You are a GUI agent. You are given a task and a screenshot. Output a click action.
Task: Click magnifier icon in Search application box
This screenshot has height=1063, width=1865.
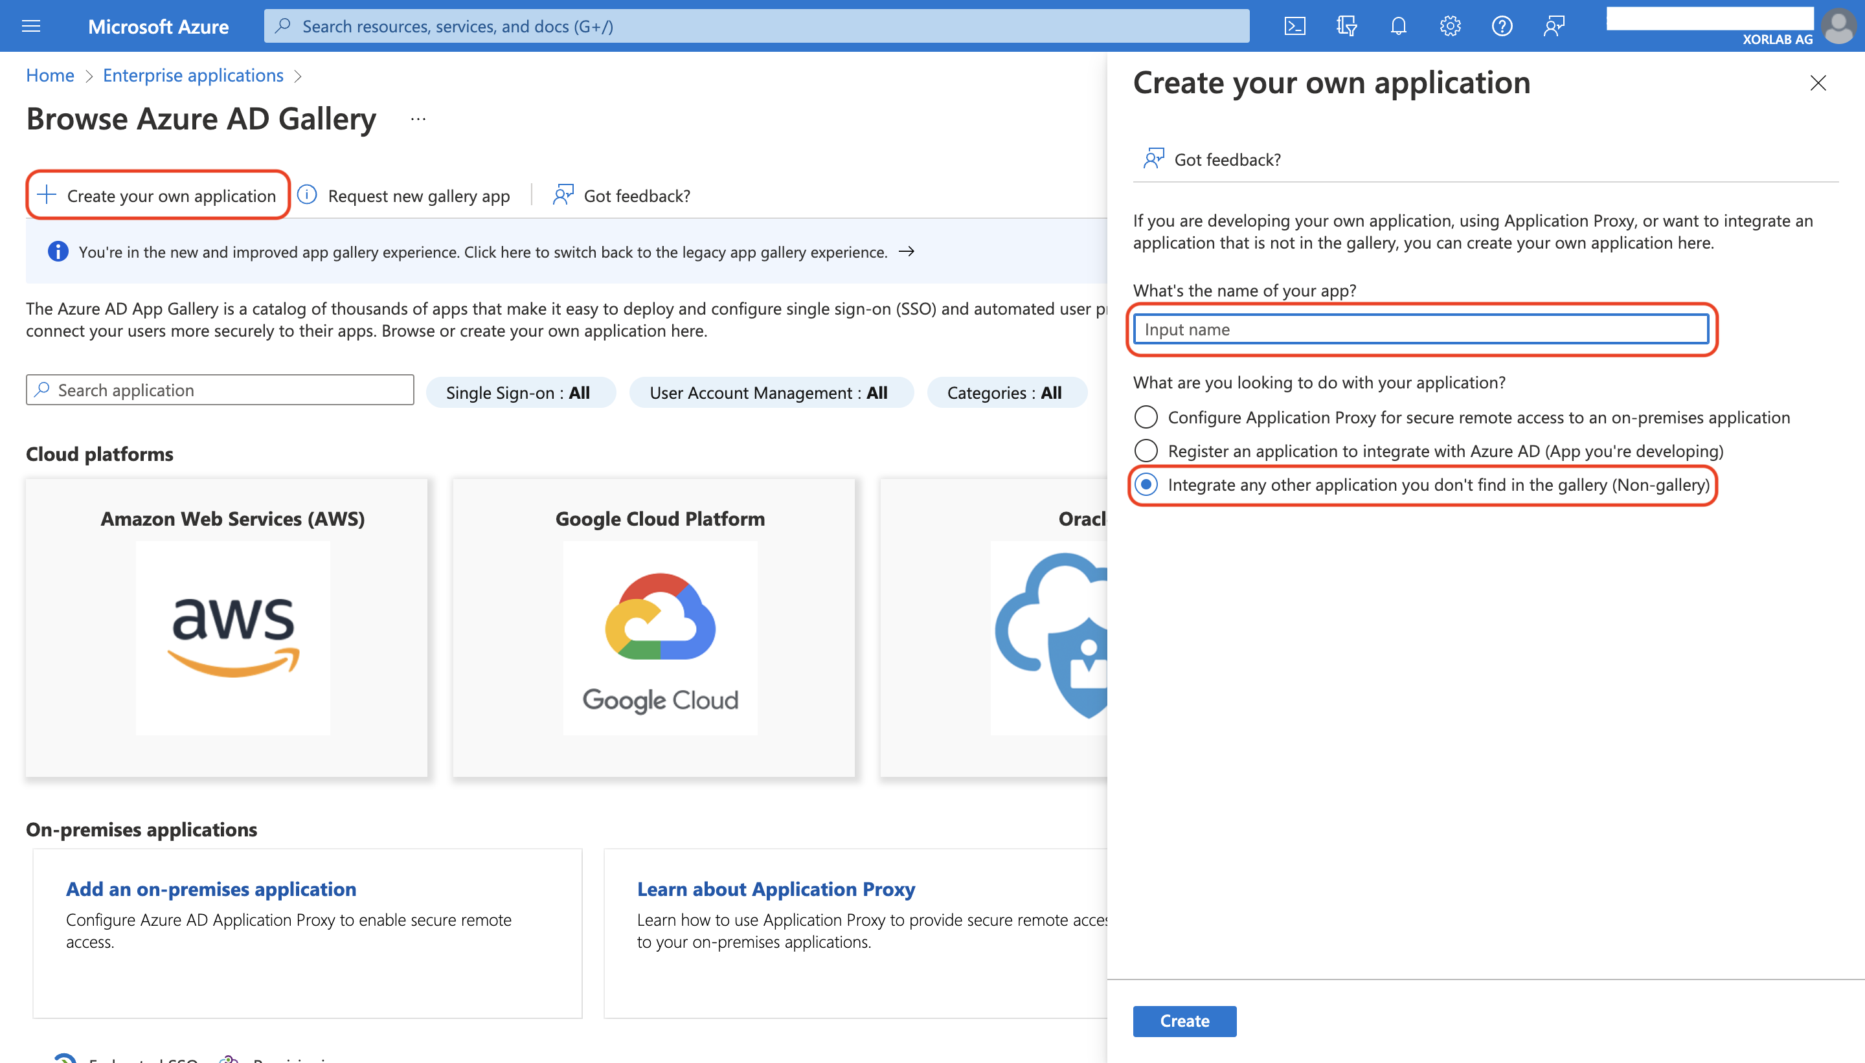(42, 390)
